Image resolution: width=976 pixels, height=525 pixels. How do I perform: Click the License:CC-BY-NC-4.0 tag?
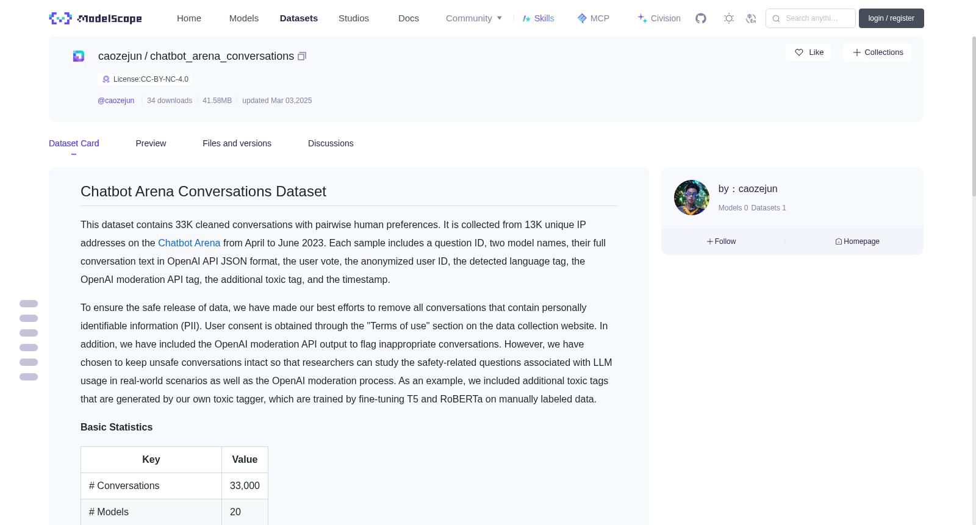coord(145,79)
